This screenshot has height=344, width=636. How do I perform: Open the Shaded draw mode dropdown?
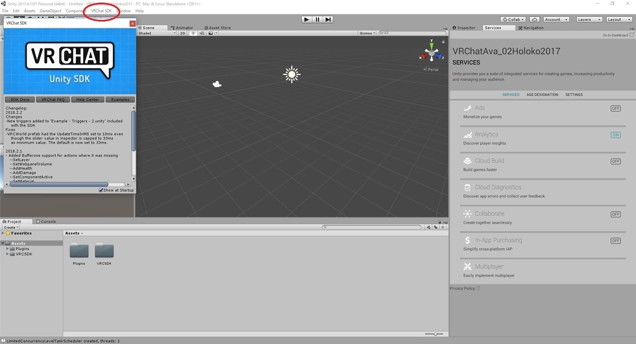pos(157,33)
